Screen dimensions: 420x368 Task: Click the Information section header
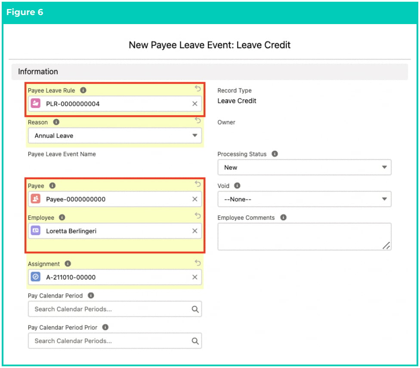click(x=210, y=72)
